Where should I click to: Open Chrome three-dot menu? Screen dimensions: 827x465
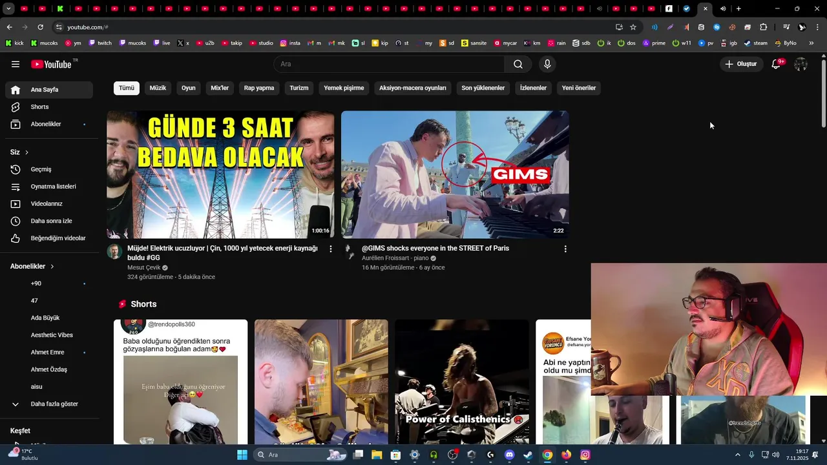point(817,27)
